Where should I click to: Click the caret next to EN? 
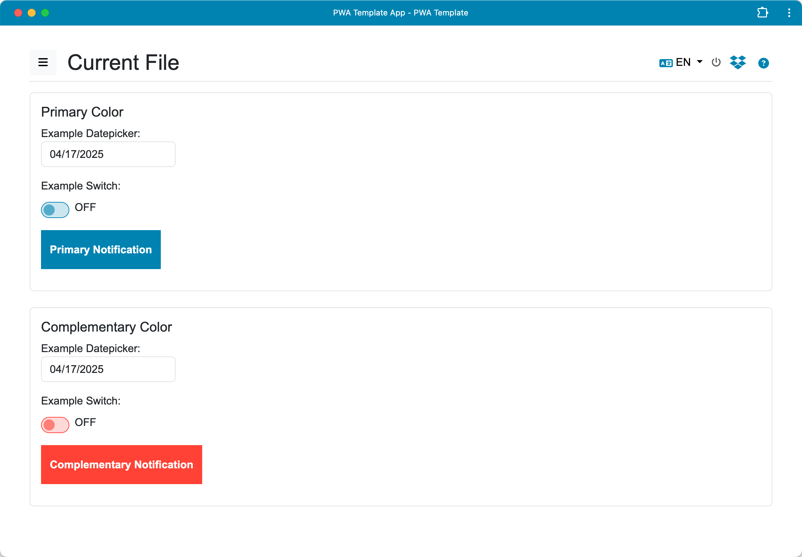(x=699, y=62)
